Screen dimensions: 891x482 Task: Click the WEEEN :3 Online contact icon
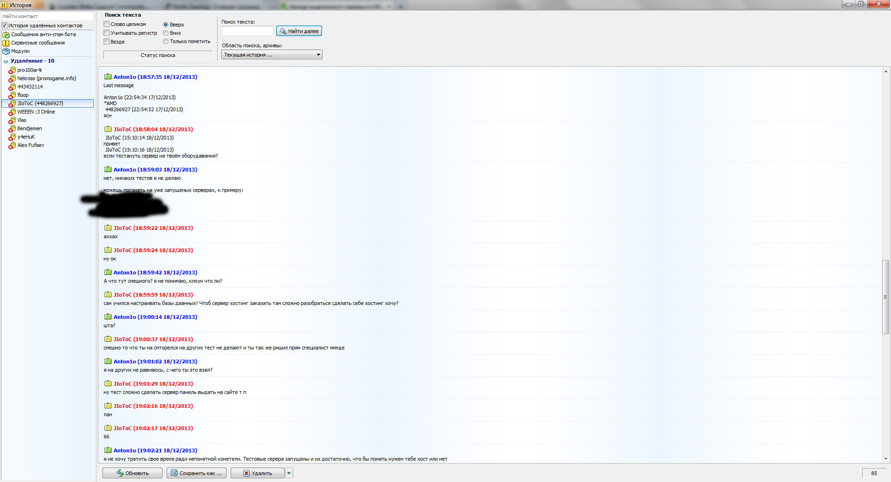point(12,112)
